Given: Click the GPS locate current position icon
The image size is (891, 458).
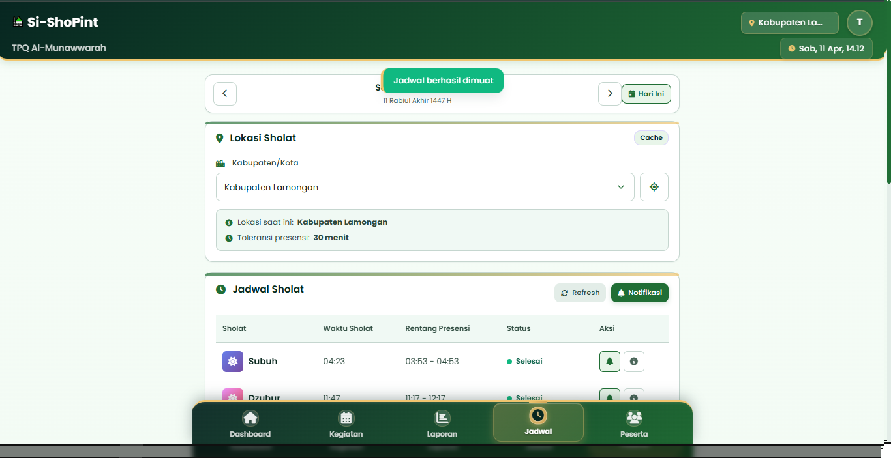Looking at the screenshot, I should [654, 187].
